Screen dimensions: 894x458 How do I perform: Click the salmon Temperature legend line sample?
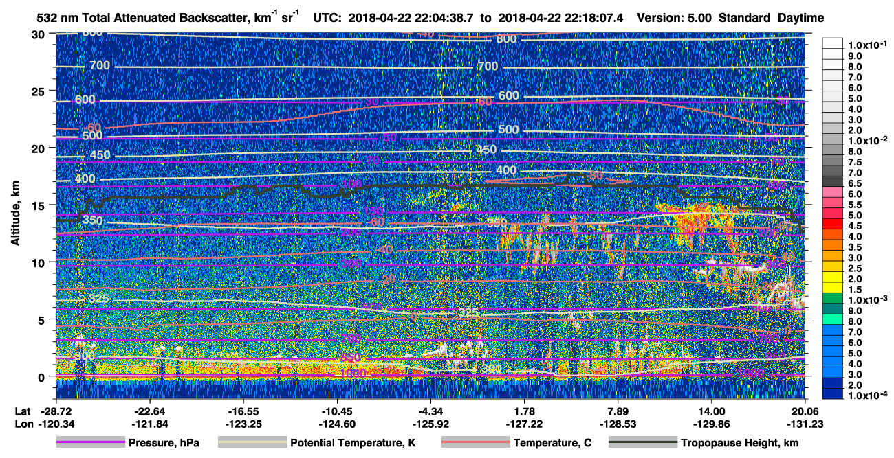pos(476,443)
